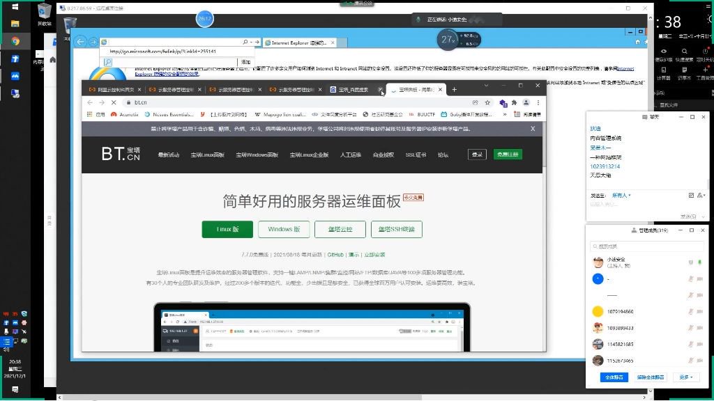
Task: Click the green Linux 版 button
Action: [227, 229]
